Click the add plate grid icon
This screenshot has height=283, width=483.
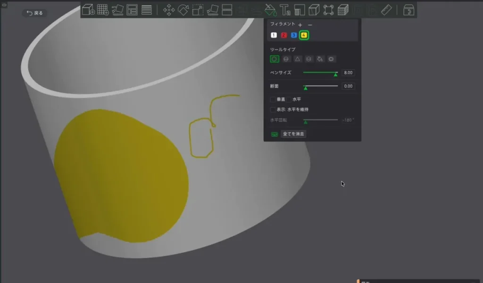pos(102,10)
